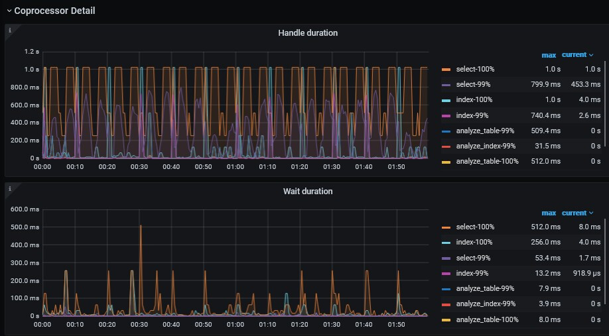The image size is (609, 336).
Task: Click the info icon on Handle duration panel
Action: pos(9,30)
